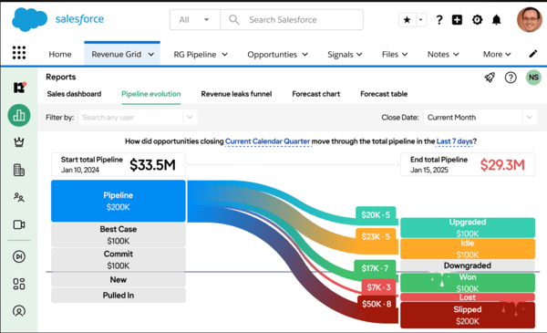Select the blue Pipeline $200K block
Viewport: 547px width, 333px height.
pos(119,201)
